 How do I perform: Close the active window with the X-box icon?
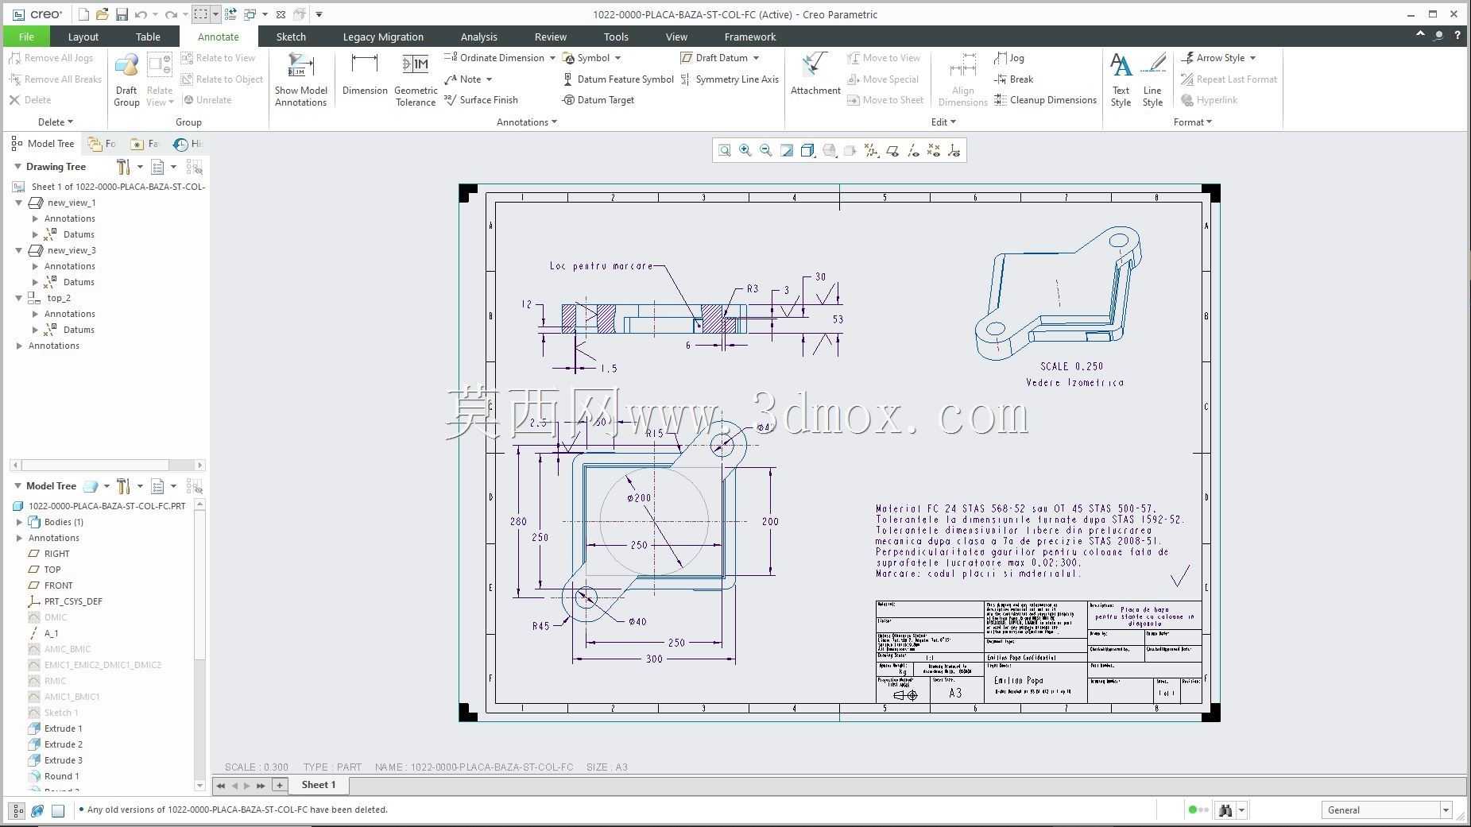tap(281, 14)
